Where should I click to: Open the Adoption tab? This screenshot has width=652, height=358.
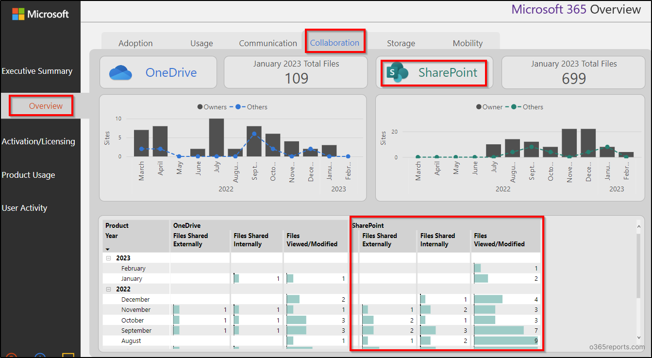135,43
